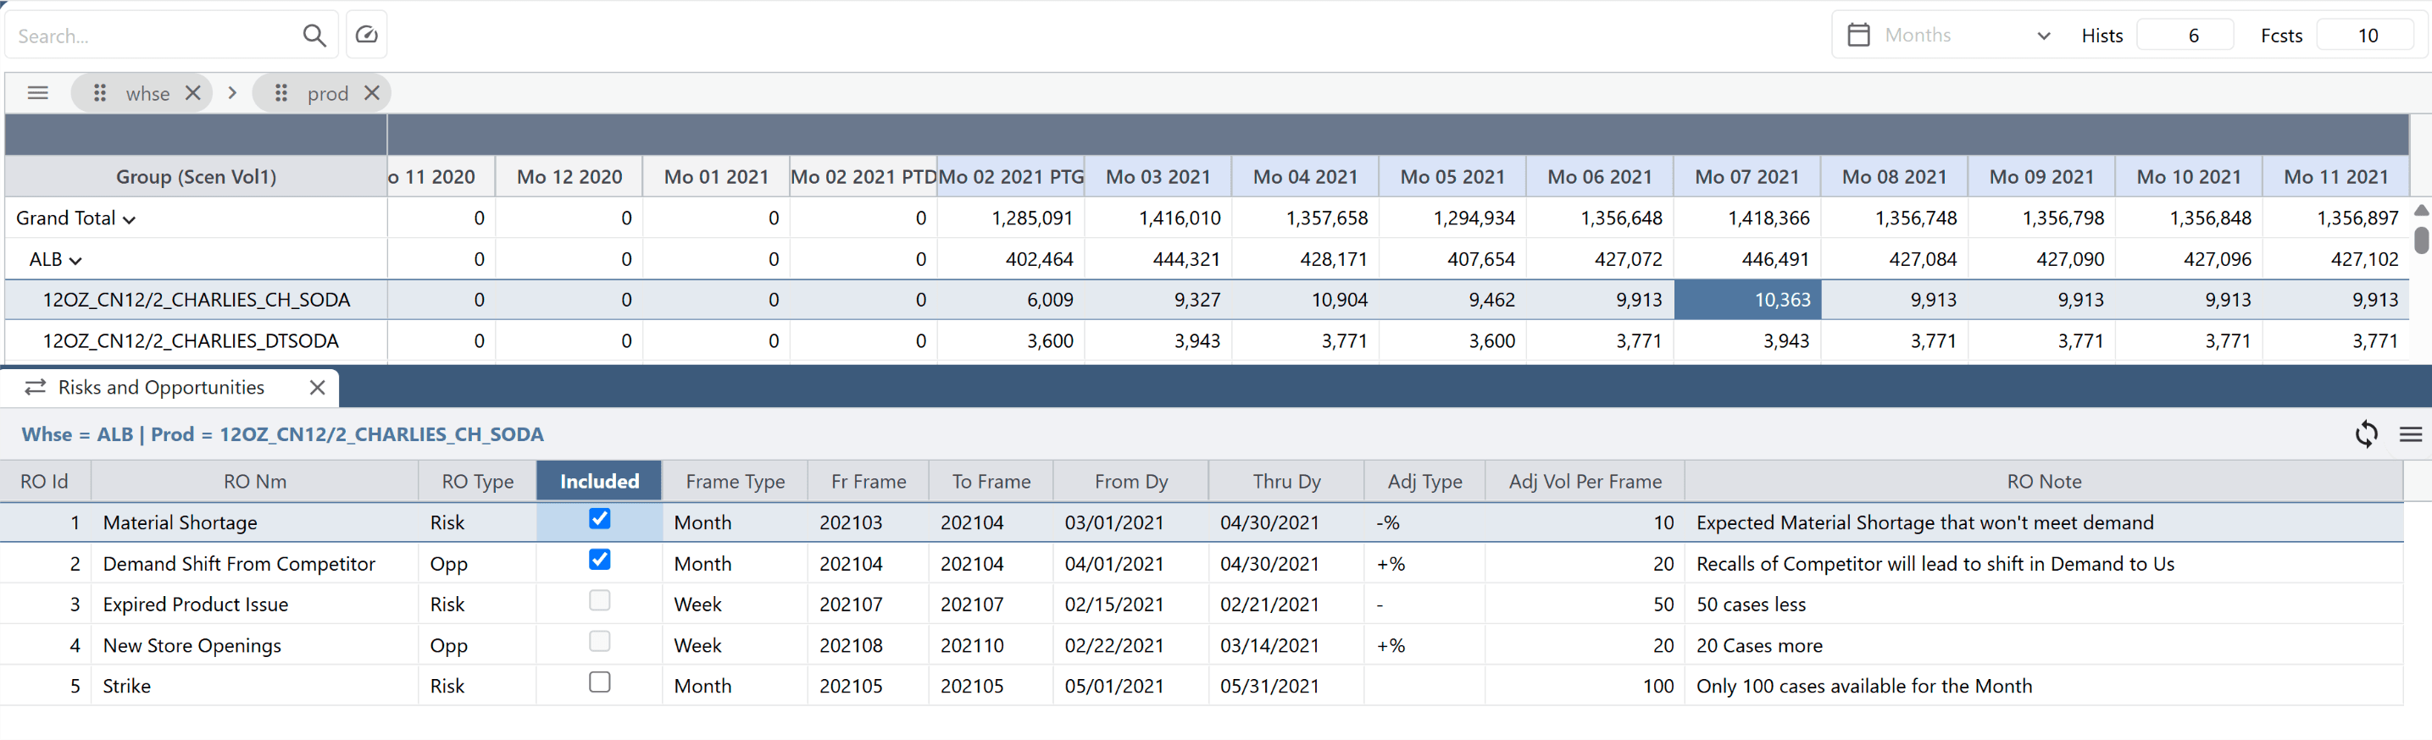Image resolution: width=2432 pixels, height=740 pixels.
Task: Grab the drag handle on whse chip
Action: 100,92
